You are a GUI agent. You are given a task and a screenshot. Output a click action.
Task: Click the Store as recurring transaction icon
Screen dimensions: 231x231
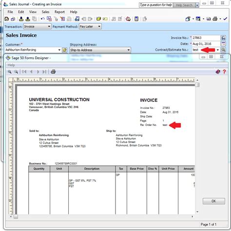point(21,19)
